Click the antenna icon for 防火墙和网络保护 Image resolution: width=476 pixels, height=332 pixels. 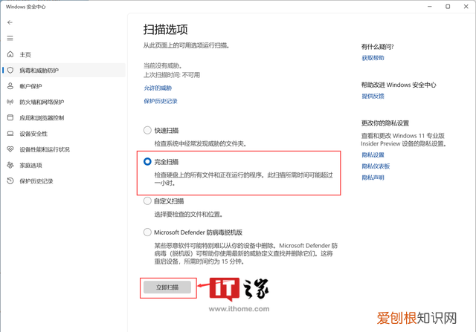coord(10,102)
